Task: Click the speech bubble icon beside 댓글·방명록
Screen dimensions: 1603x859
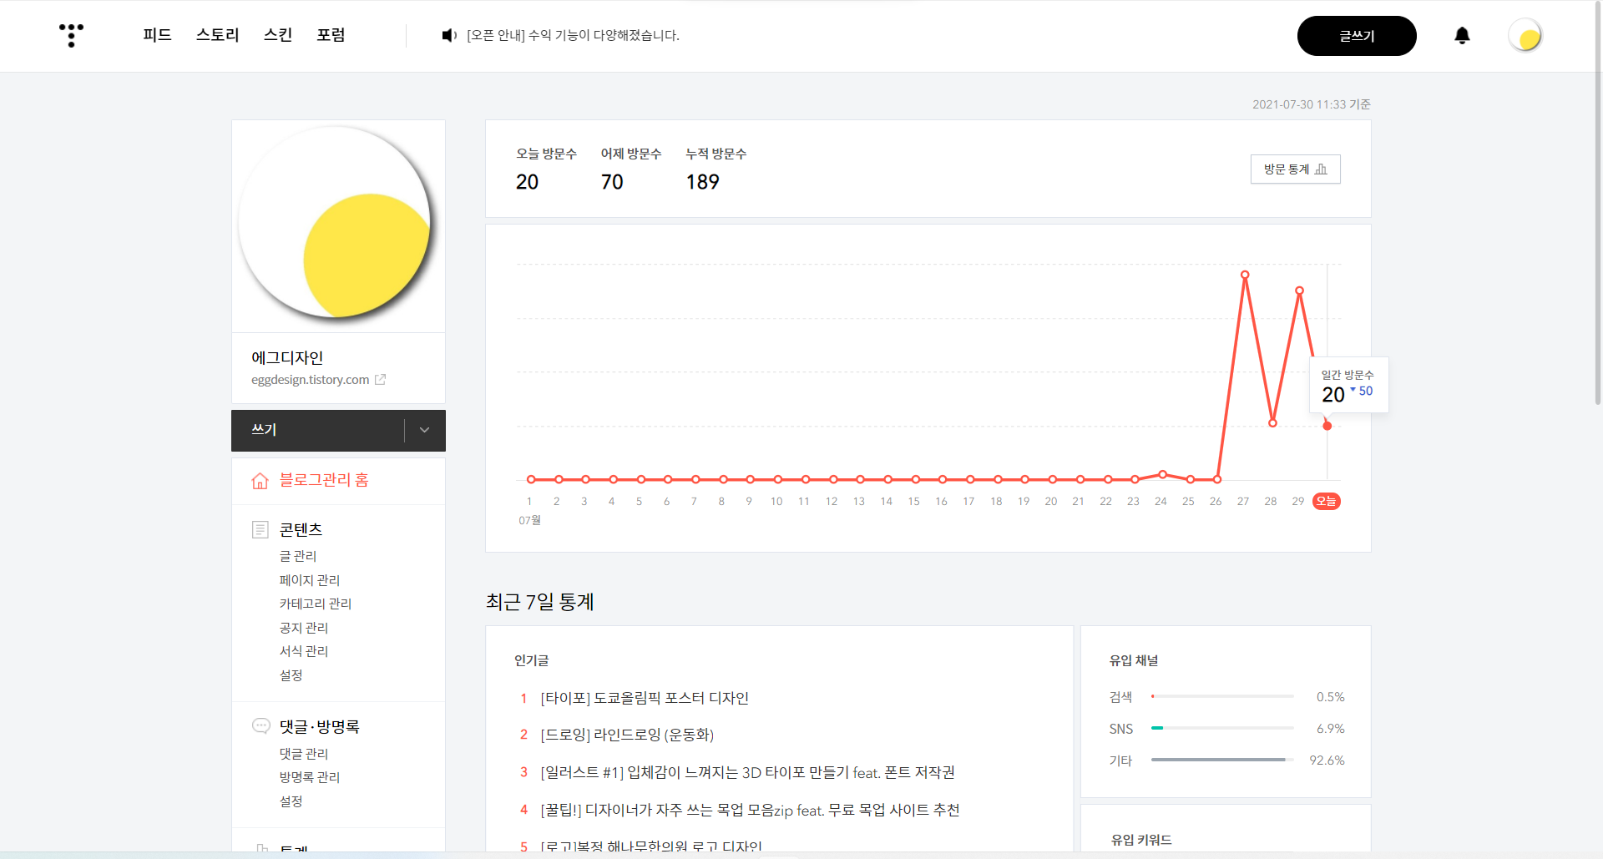Action: 260,725
